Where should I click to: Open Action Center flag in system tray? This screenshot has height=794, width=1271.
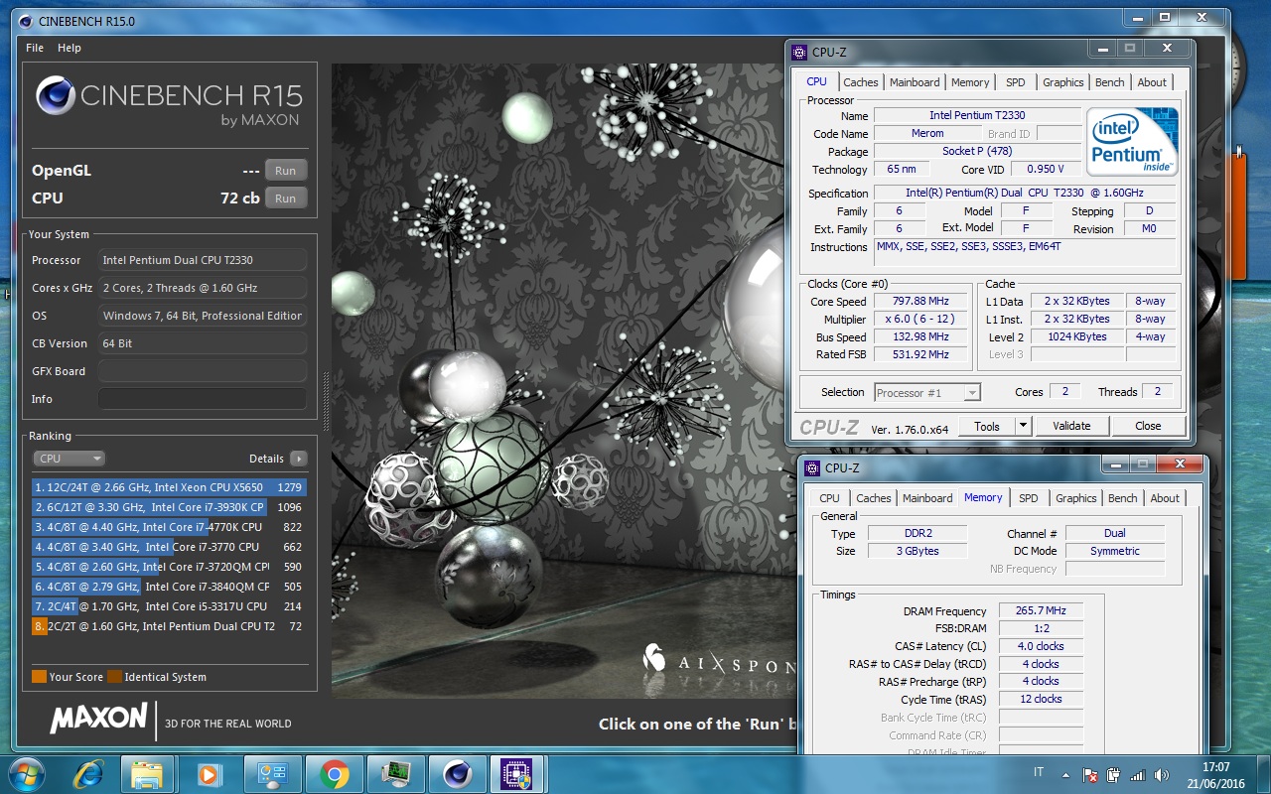pos(1090,774)
